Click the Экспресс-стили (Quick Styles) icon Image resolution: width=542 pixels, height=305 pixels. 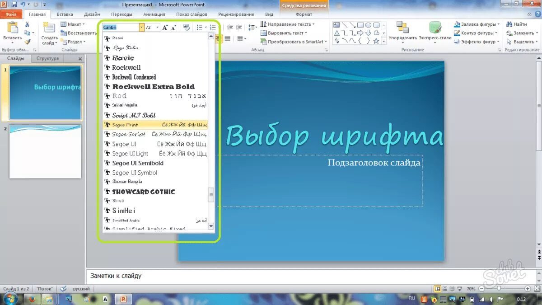click(x=435, y=28)
